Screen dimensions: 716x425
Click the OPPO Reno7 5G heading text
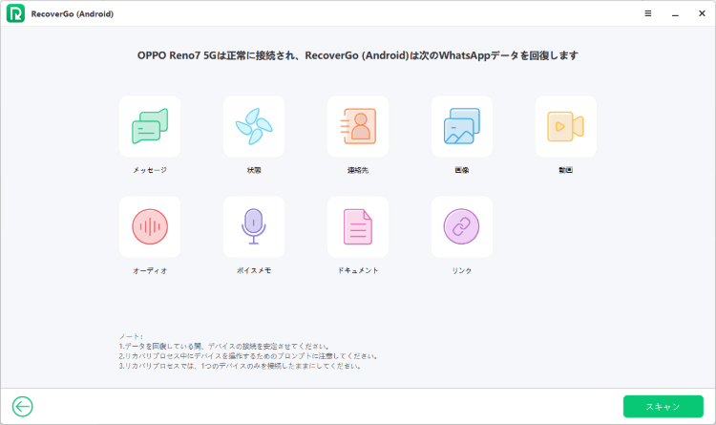pyautogui.click(x=358, y=55)
